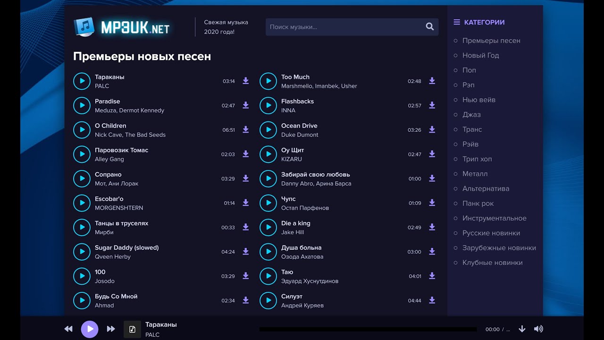Play Паровозик Томас by Alley Gang

coord(82,154)
